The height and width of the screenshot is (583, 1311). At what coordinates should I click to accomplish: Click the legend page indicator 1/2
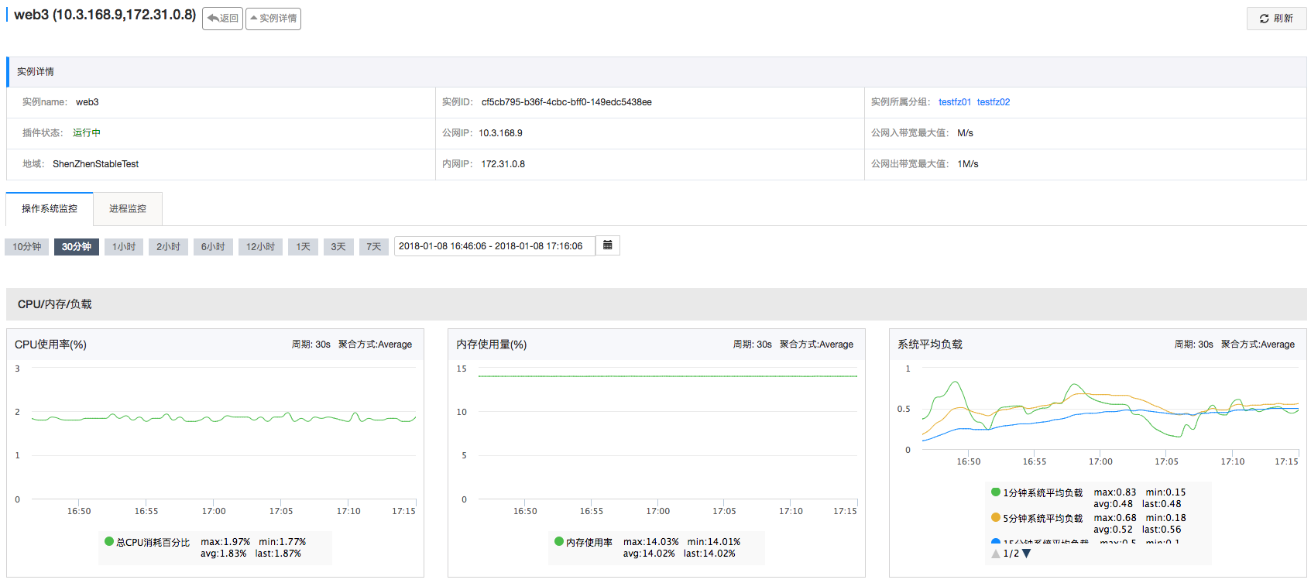[x=1011, y=554]
